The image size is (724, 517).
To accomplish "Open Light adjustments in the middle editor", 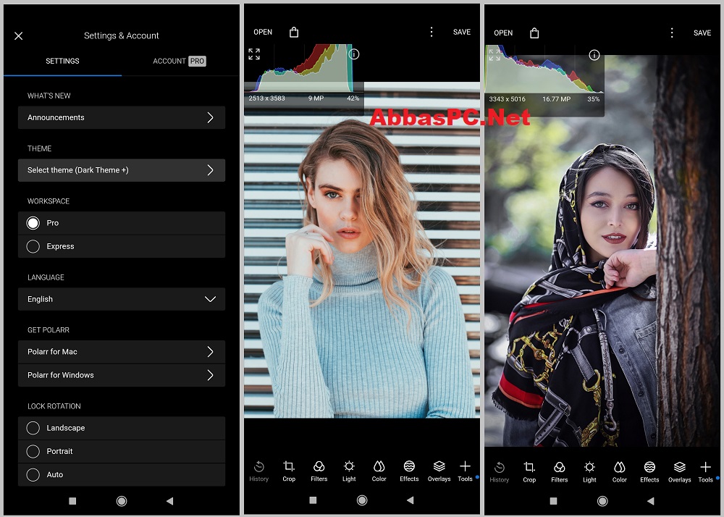I will coord(349,471).
